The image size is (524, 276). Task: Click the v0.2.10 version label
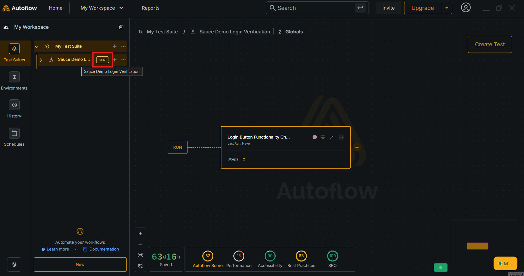click(516, 274)
